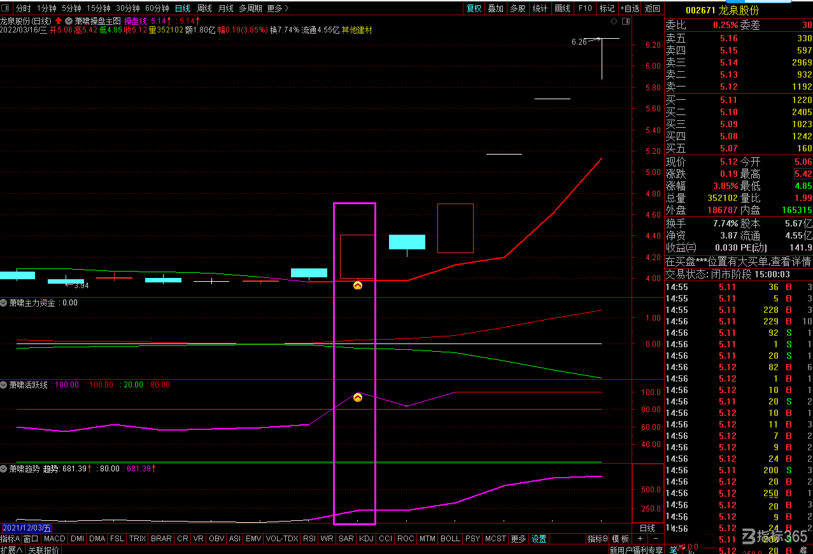The width and height of the screenshot is (813, 554).
Task: Select the FSL indicator
Action: pos(117,539)
